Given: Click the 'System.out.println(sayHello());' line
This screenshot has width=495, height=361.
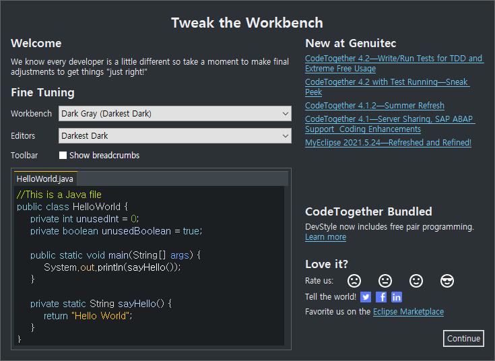Looking at the screenshot, I should (x=112, y=267).
